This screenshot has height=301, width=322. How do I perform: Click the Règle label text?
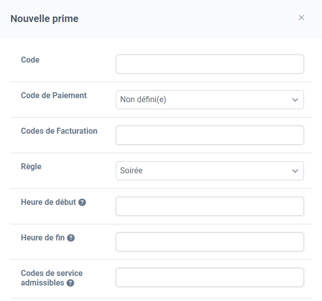31,167
